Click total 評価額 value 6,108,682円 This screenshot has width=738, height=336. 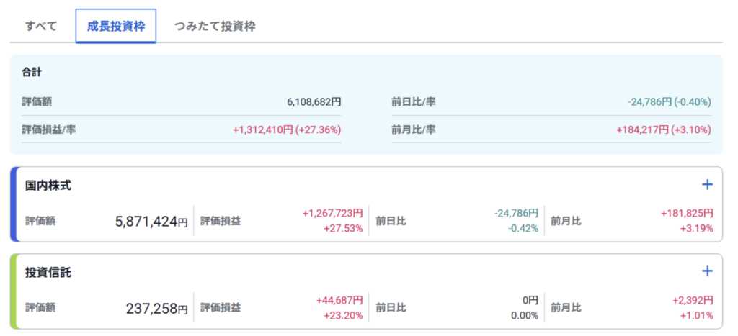coord(314,102)
